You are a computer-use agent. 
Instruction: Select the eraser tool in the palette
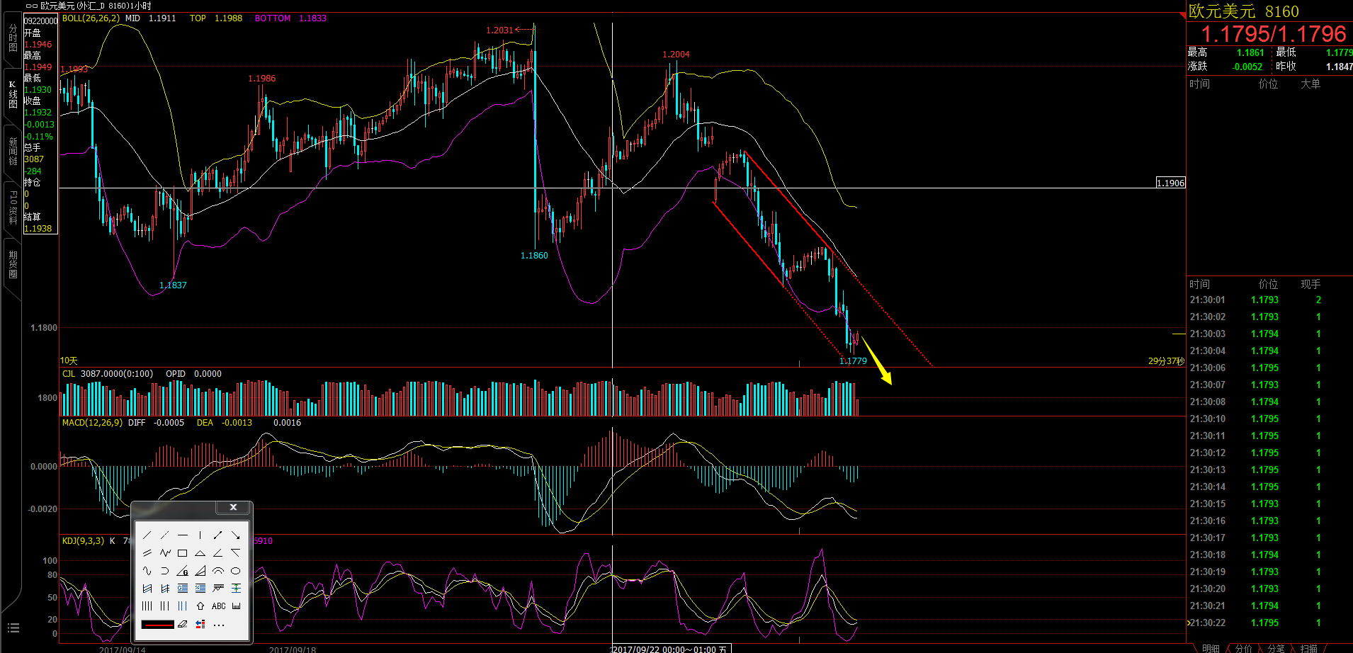[183, 624]
